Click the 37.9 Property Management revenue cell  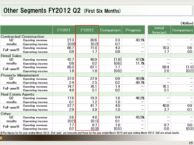94,79
